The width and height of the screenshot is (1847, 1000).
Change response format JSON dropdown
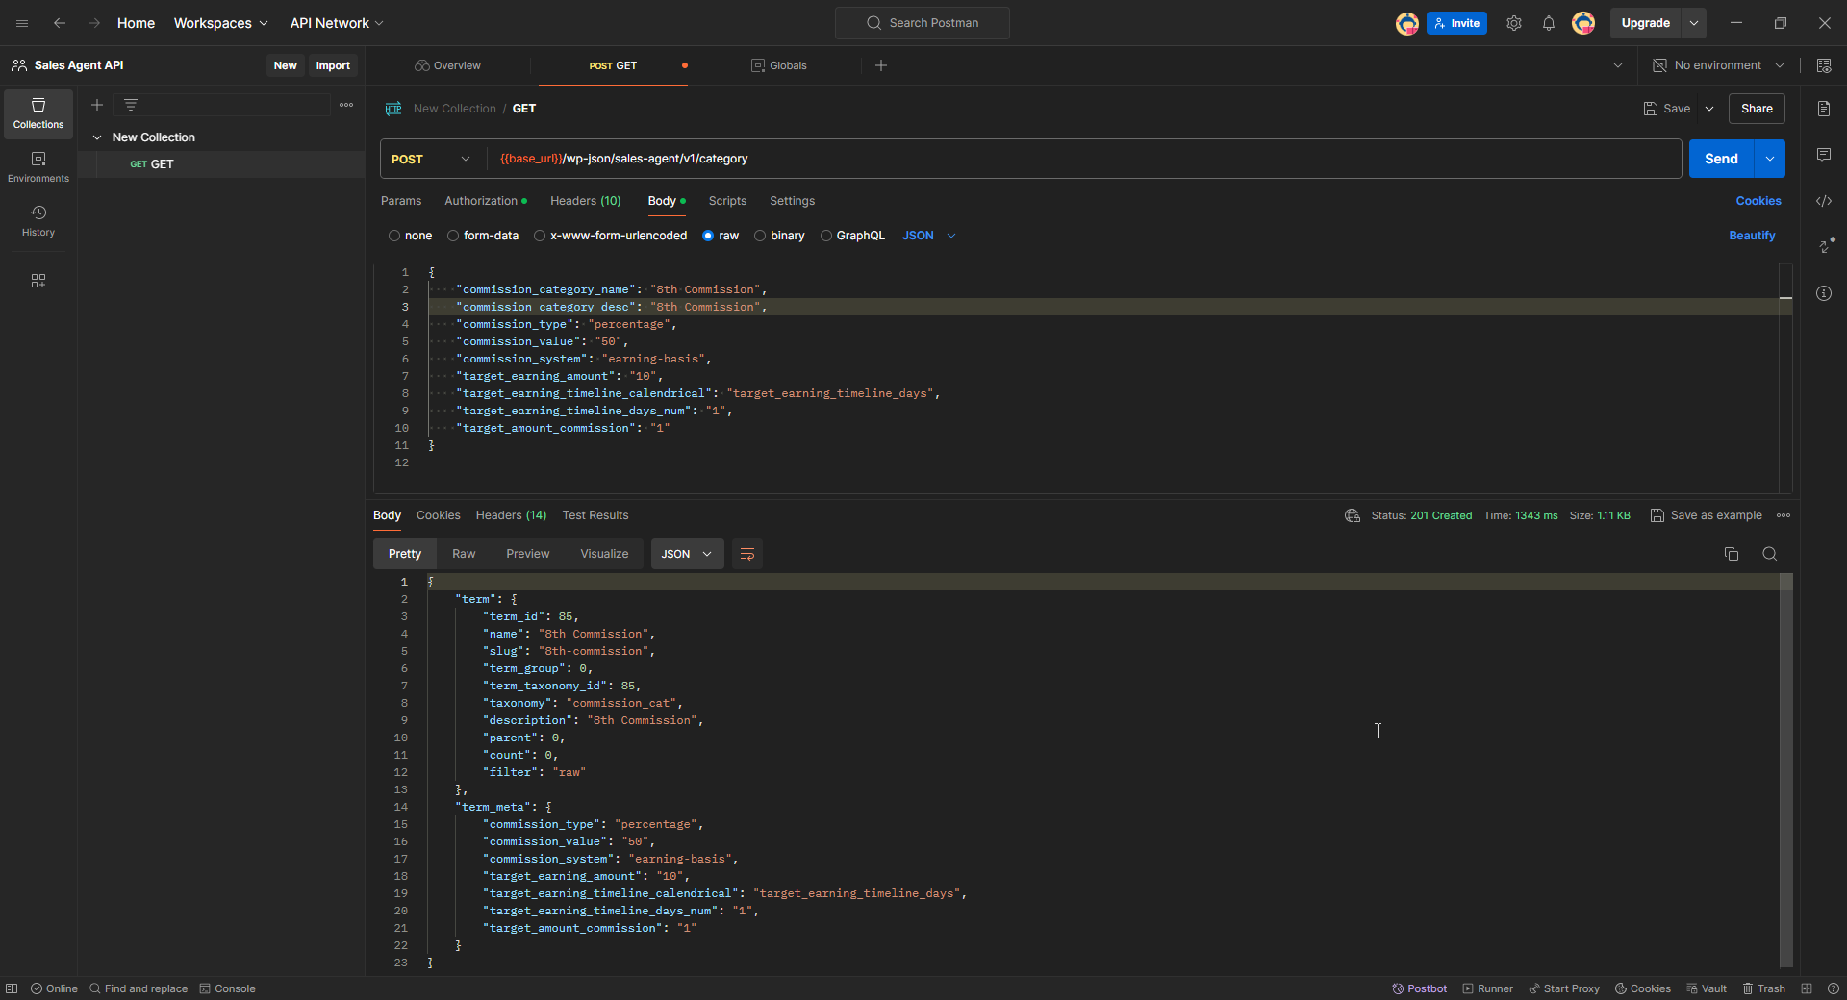[687, 554]
